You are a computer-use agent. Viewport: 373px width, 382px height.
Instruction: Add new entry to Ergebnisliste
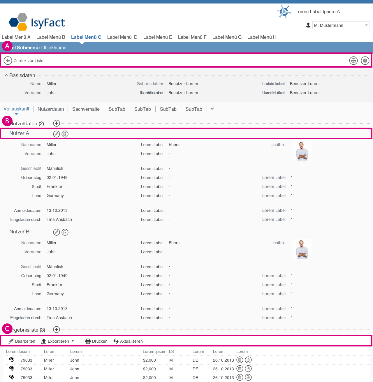click(57, 330)
